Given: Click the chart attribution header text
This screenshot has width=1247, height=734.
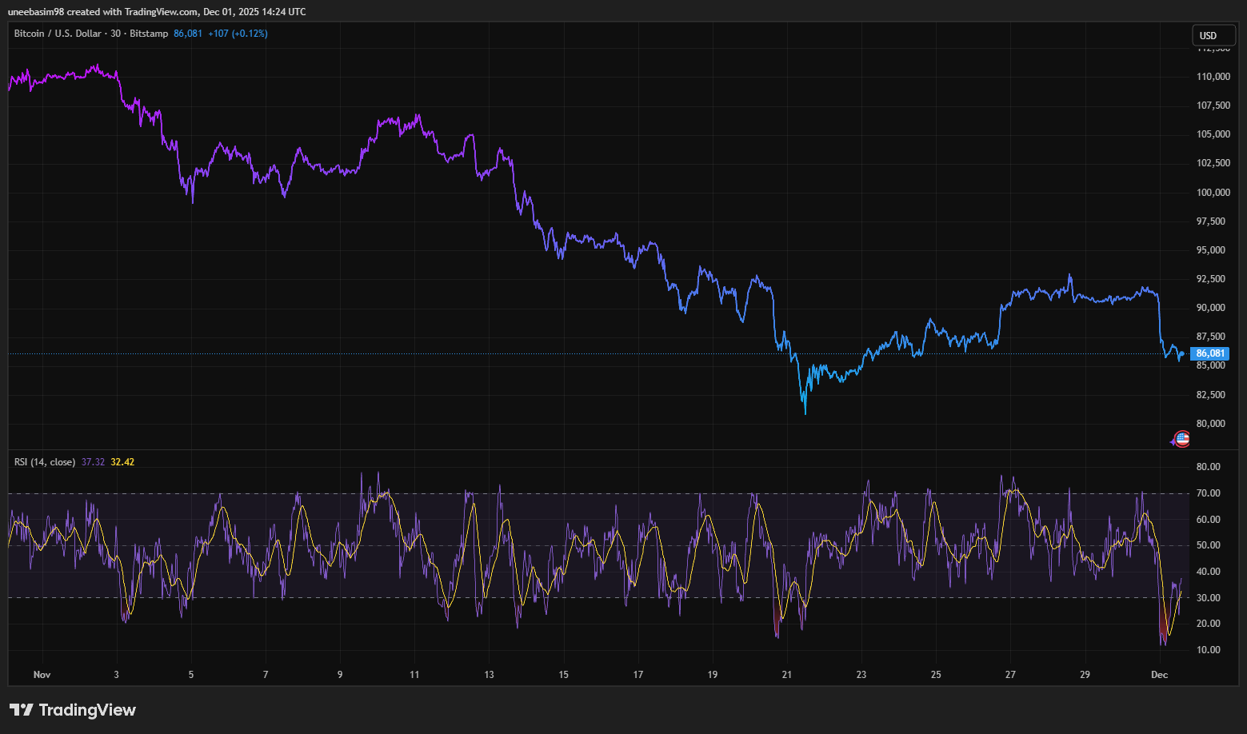Looking at the screenshot, I should pyautogui.click(x=157, y=11).
